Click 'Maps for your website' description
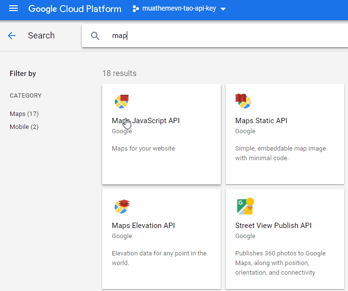 pyautogui.click(x=143, y=148)
